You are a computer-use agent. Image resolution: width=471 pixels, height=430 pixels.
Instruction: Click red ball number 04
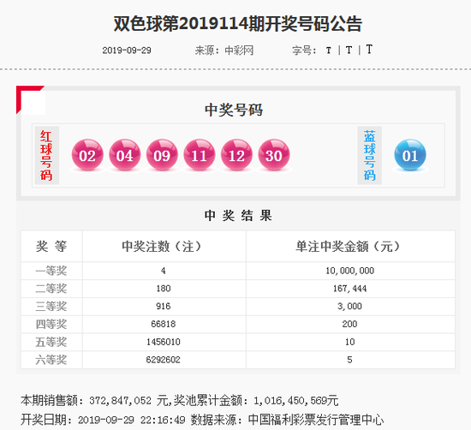point(125,155)
